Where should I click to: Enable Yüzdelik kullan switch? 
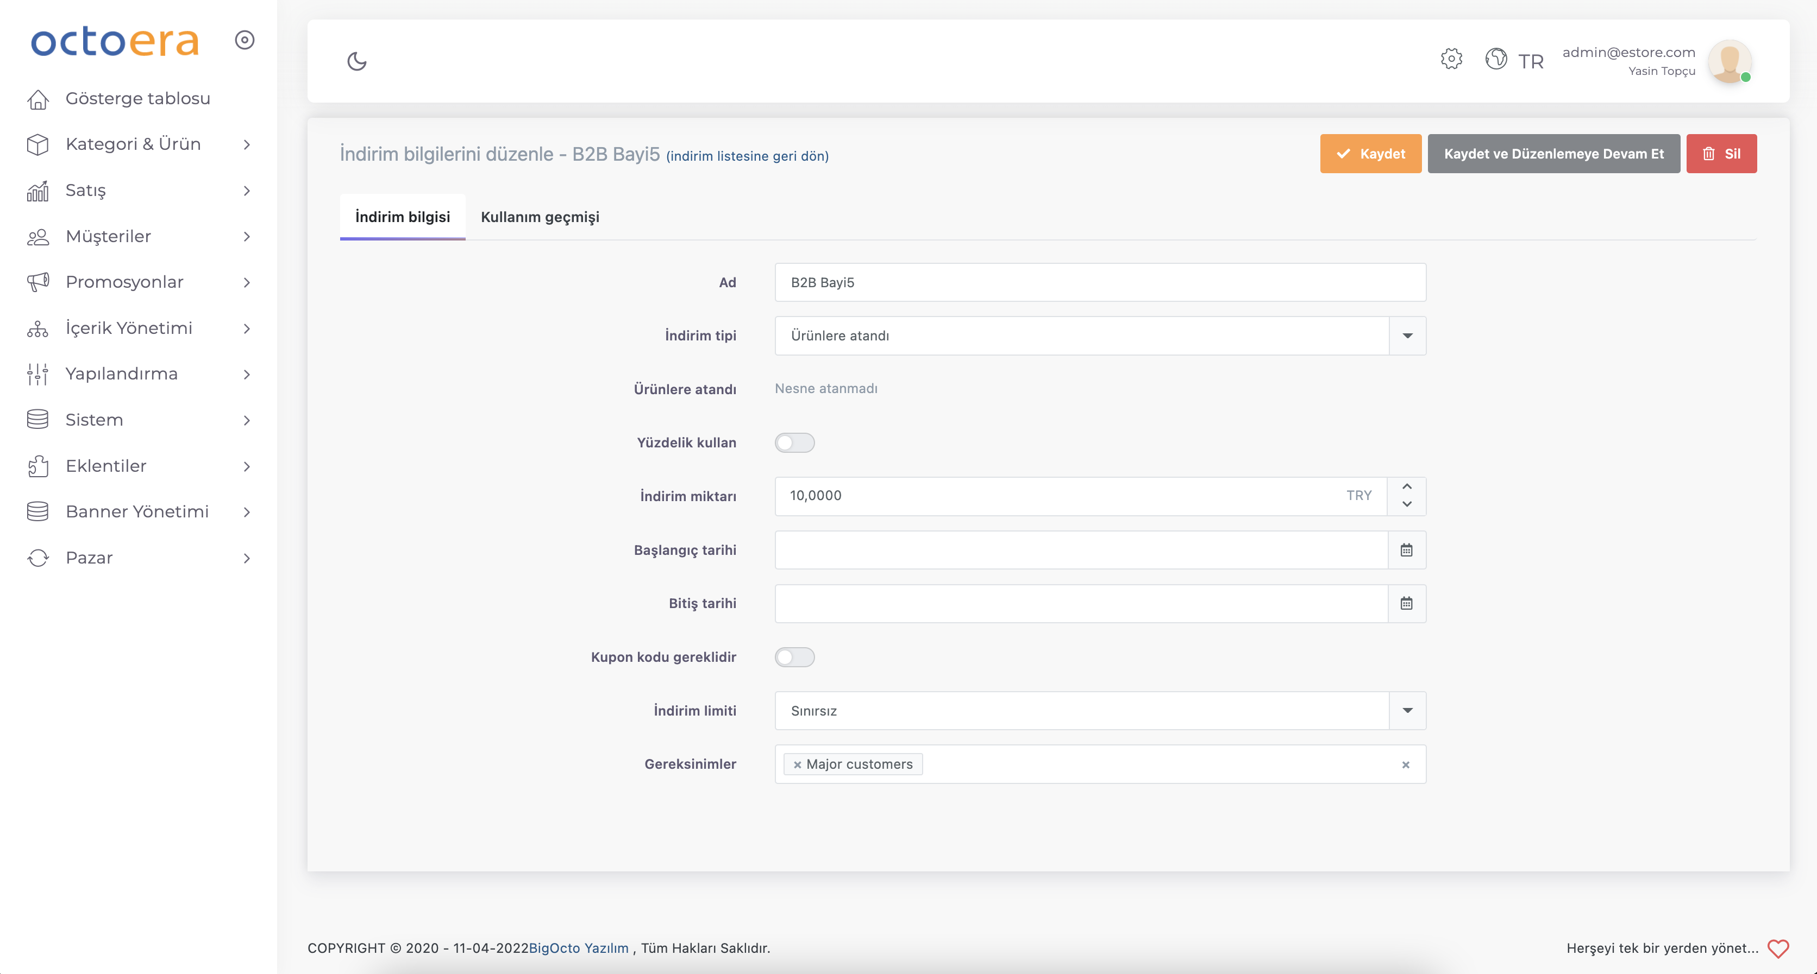pos(794,442)
